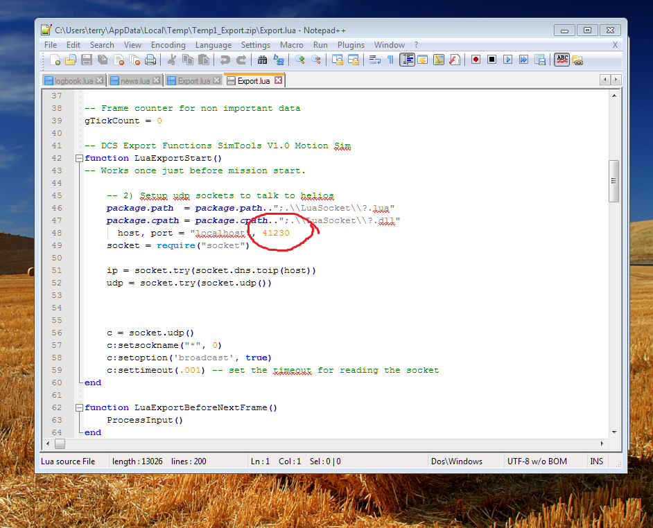Toggle the Show Indent Guide icon
The image size is (653, 528).
tap(407, 60)
